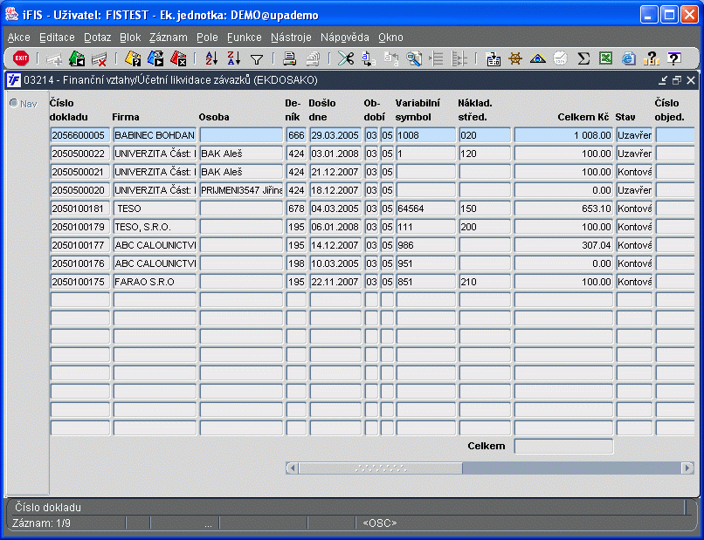This screenshot has height=540, width=704.
Task: Click the horizontal scrollbar left arrow
Action: coord(293,468)
